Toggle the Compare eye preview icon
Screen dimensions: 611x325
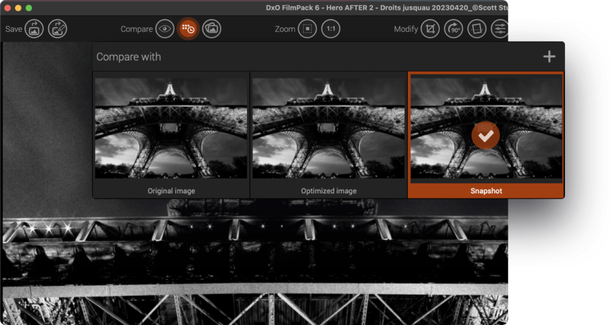165,29
